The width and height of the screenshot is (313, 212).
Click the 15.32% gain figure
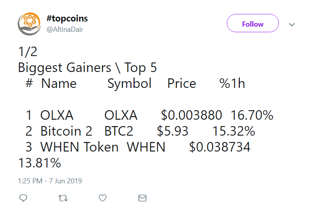point(234,131)
